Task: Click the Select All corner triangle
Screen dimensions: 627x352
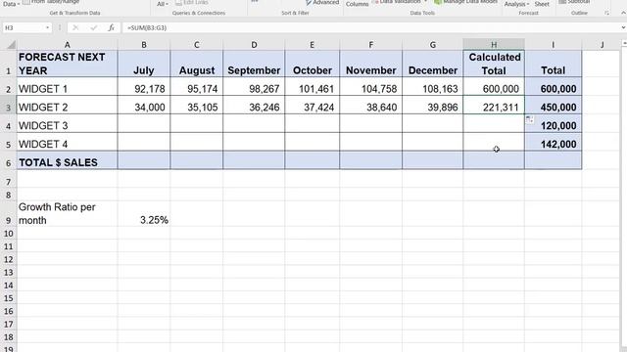Action: [11, 44]
